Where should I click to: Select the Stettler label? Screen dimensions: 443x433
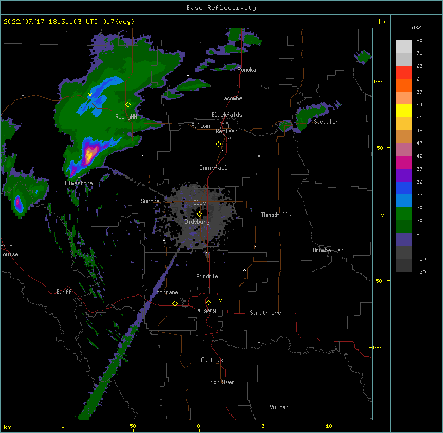(x=326, y=122)
